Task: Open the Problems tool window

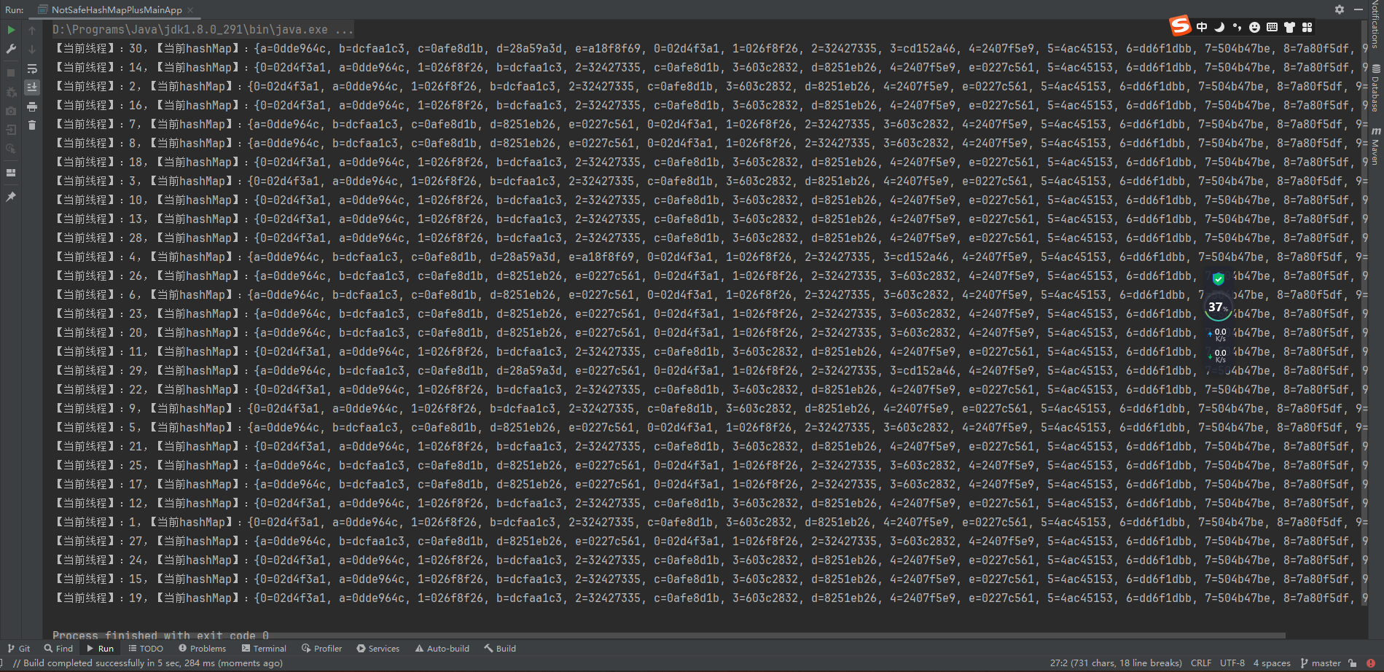Action: click(x=203, y=648)
